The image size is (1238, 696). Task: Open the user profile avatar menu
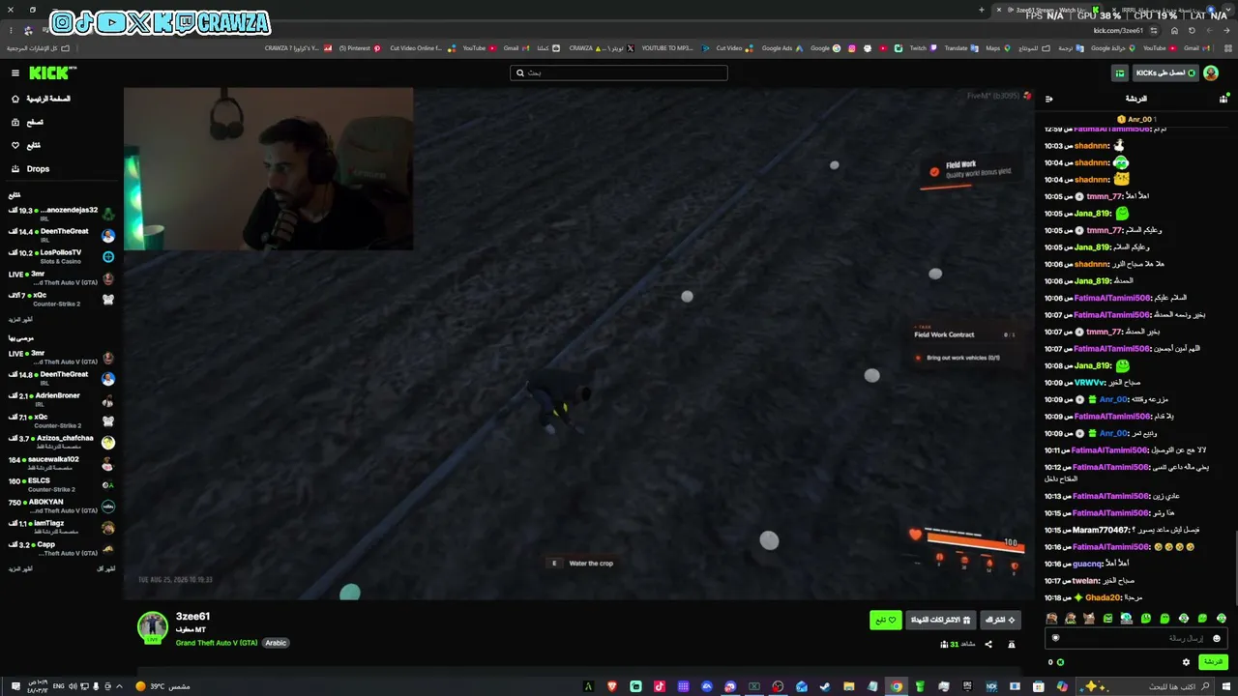click(1211, 72)
